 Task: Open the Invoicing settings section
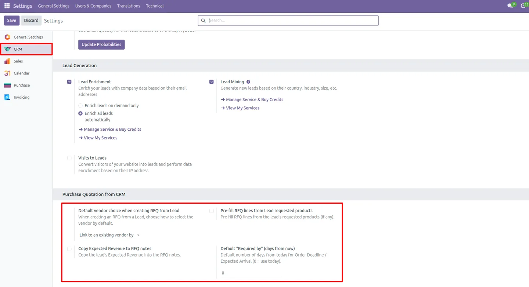coord(26,97)
